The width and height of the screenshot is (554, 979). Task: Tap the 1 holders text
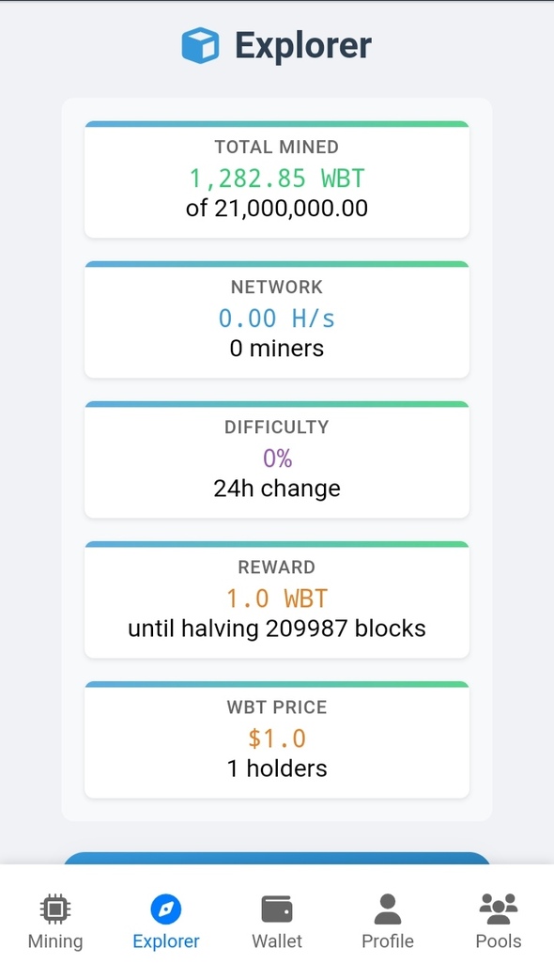click(277, 768)
